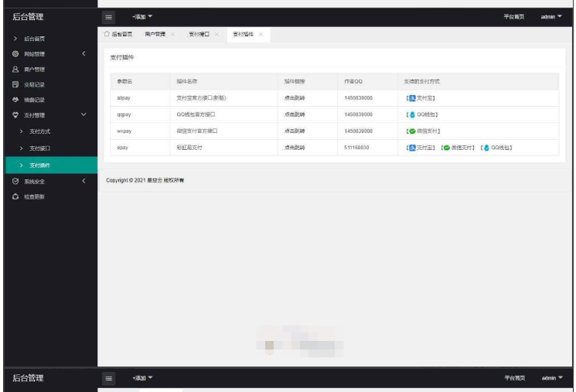Open the admin dropdown in upper header

tap(551, 16)
